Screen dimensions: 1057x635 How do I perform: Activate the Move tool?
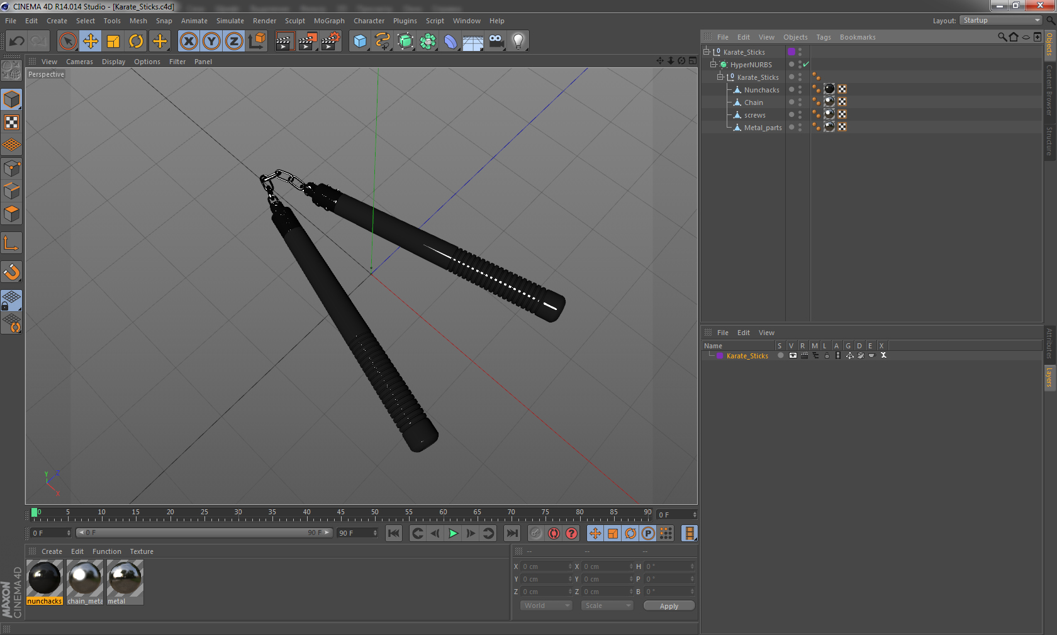coord(91,41)
